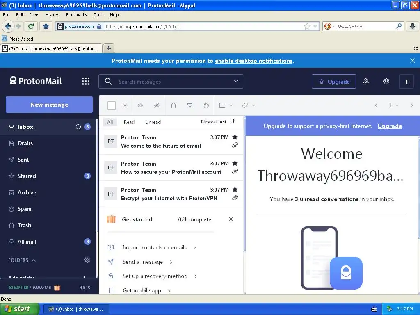The width and height of the screenshot is (420, 315).
Task: Open 'Welcome to the future of email' message
Action: tap(171, 142)
